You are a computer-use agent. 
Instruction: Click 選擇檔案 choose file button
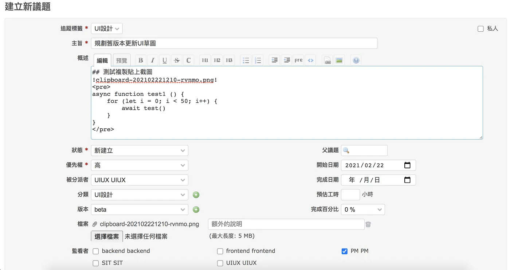[x=107, y=236]
